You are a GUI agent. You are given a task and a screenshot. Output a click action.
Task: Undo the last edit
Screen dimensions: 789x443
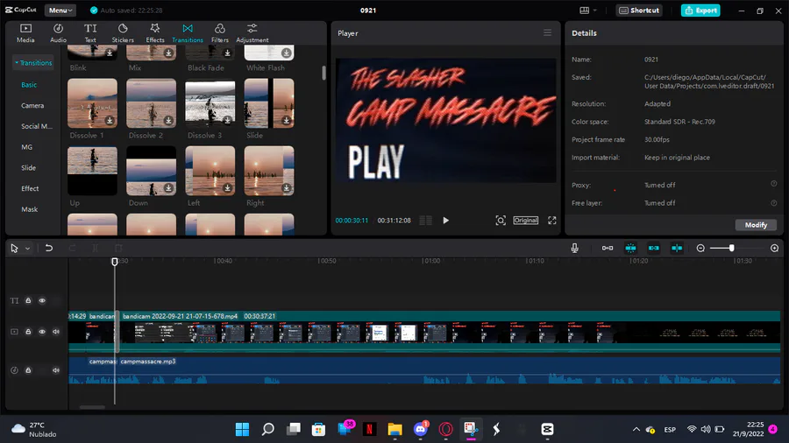point(49,248)
